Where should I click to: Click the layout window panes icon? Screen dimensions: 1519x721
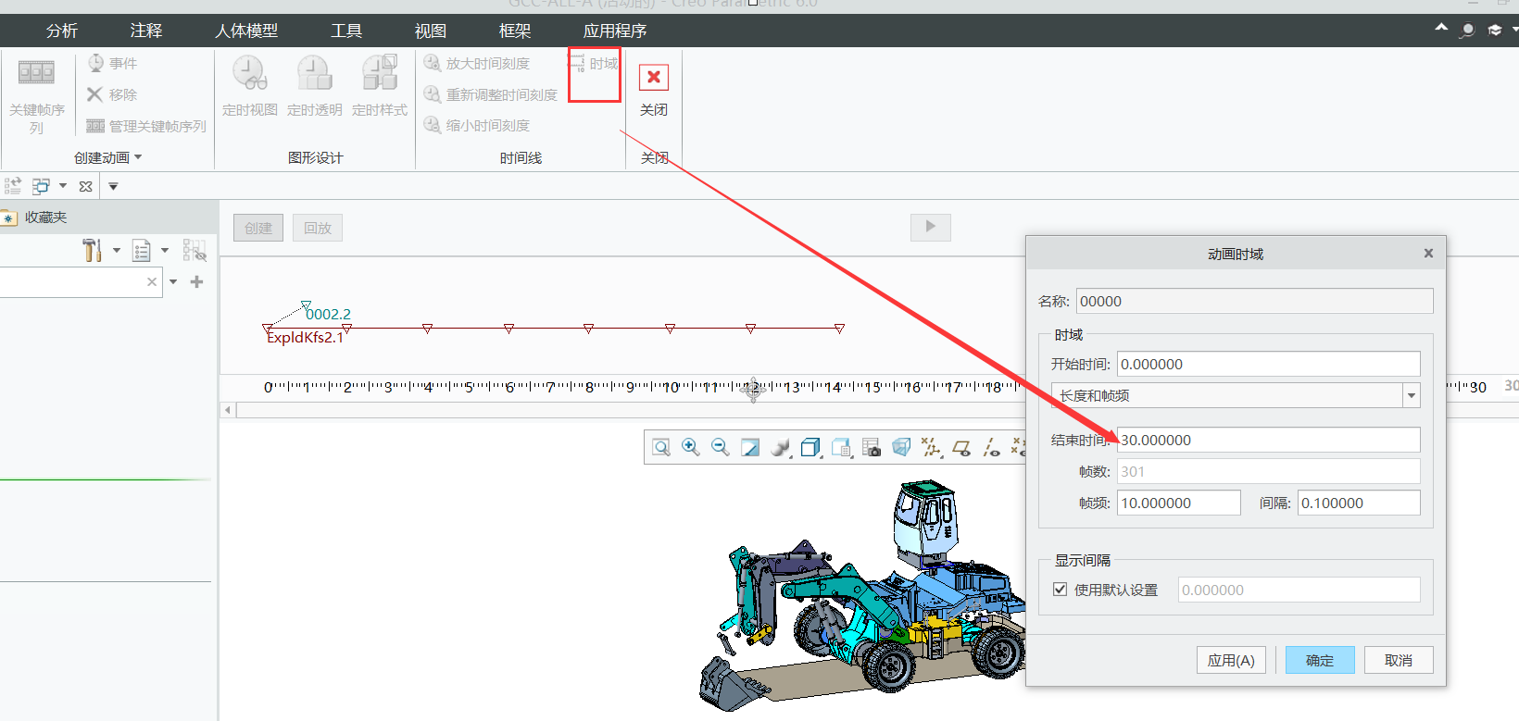pyautogui.click(x=41, y=186)
